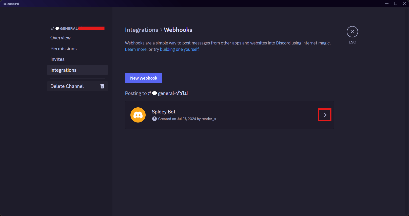Click Delete Channel option
Viewport: 409px width, 216px height.
(x=77, y=86)
